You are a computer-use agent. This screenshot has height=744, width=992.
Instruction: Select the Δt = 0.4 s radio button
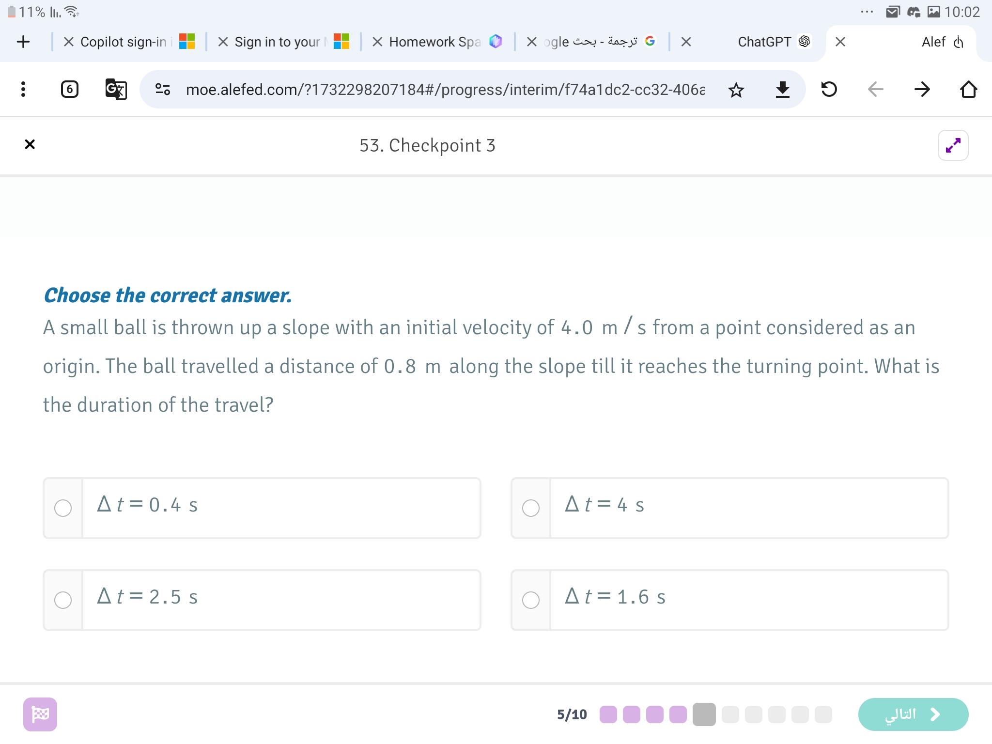tap(63, 507)
